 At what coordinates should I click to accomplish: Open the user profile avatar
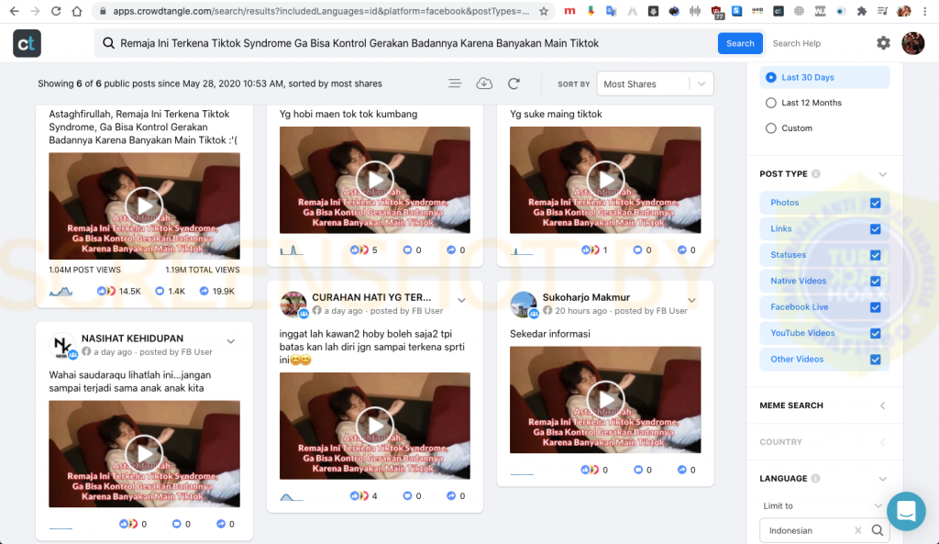click(913, 43)
